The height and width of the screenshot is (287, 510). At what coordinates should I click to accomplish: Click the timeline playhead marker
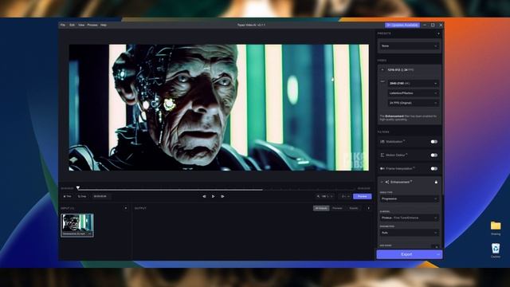click(x=78, y=188)
